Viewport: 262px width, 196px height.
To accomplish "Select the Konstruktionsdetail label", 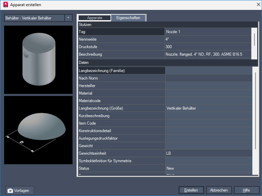I will pos(122,131).
